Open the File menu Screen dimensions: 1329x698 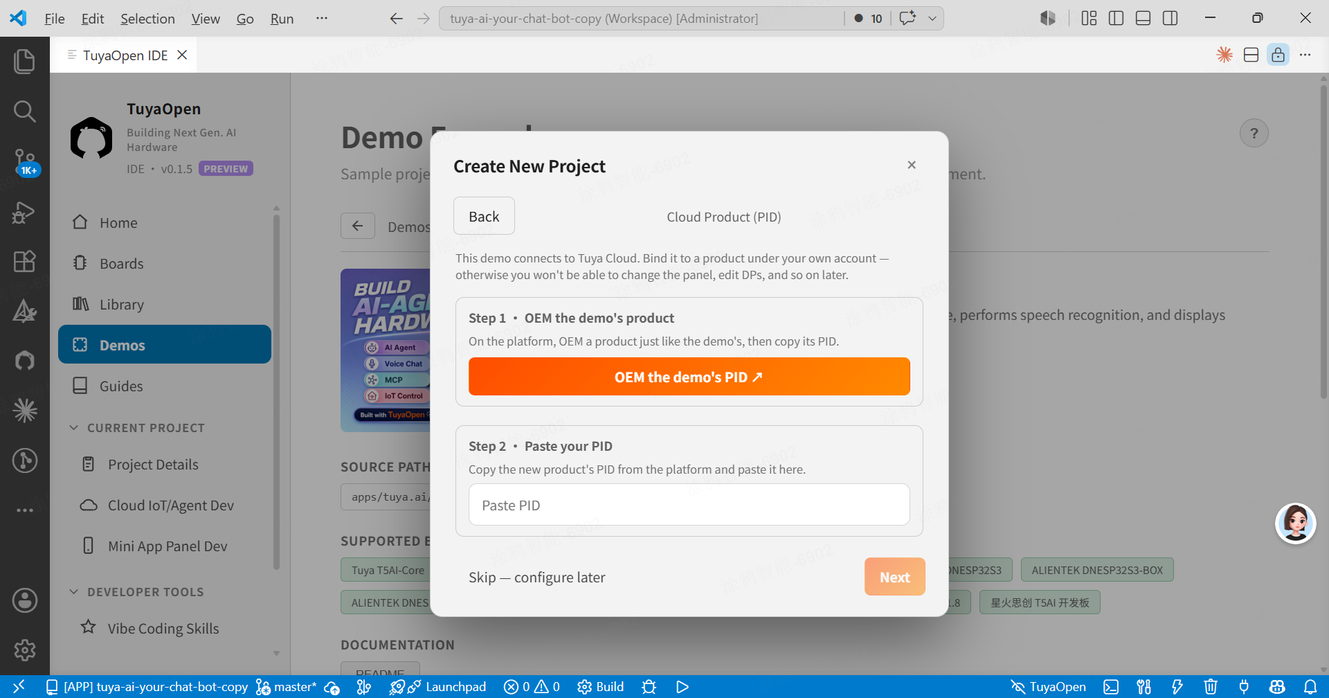pos(55,19)
